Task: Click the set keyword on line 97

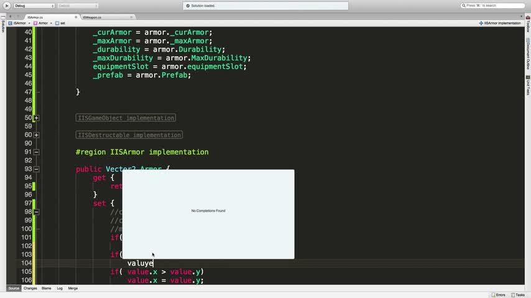Action: (99, 203)
